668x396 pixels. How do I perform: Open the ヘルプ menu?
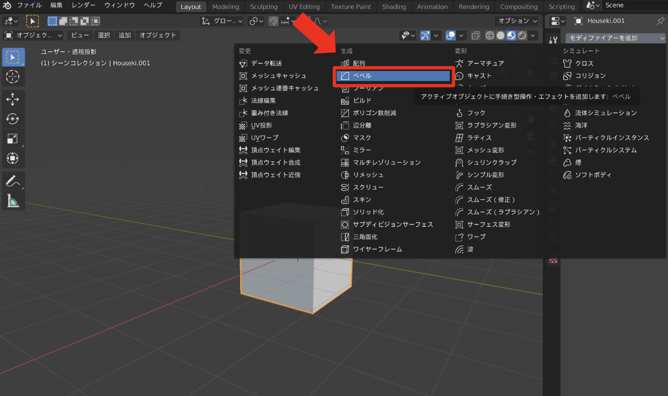[x=153, y=6]
